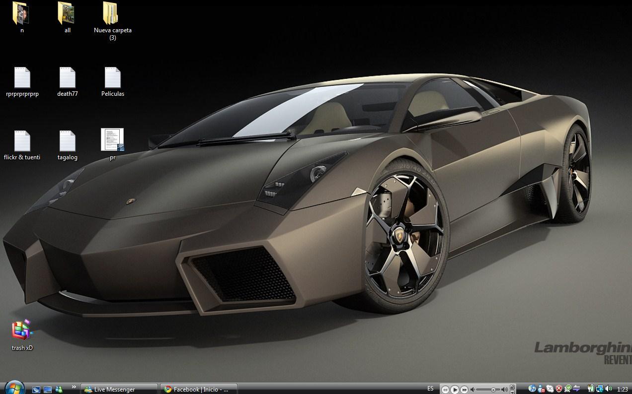Open the network connection tray icon

tap(600, 389)
